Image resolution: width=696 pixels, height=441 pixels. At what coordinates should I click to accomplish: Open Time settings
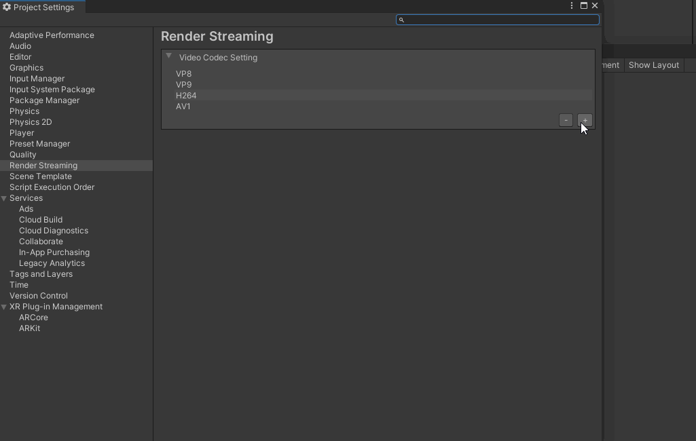(18, 285)
